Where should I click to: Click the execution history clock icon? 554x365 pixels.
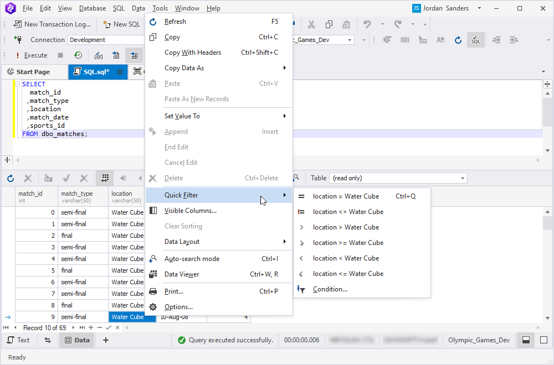tap(78, 55)
